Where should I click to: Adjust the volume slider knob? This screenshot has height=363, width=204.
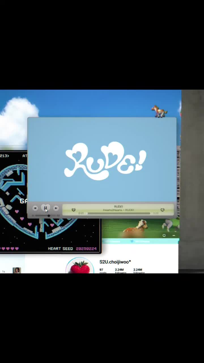coord(49,216)
